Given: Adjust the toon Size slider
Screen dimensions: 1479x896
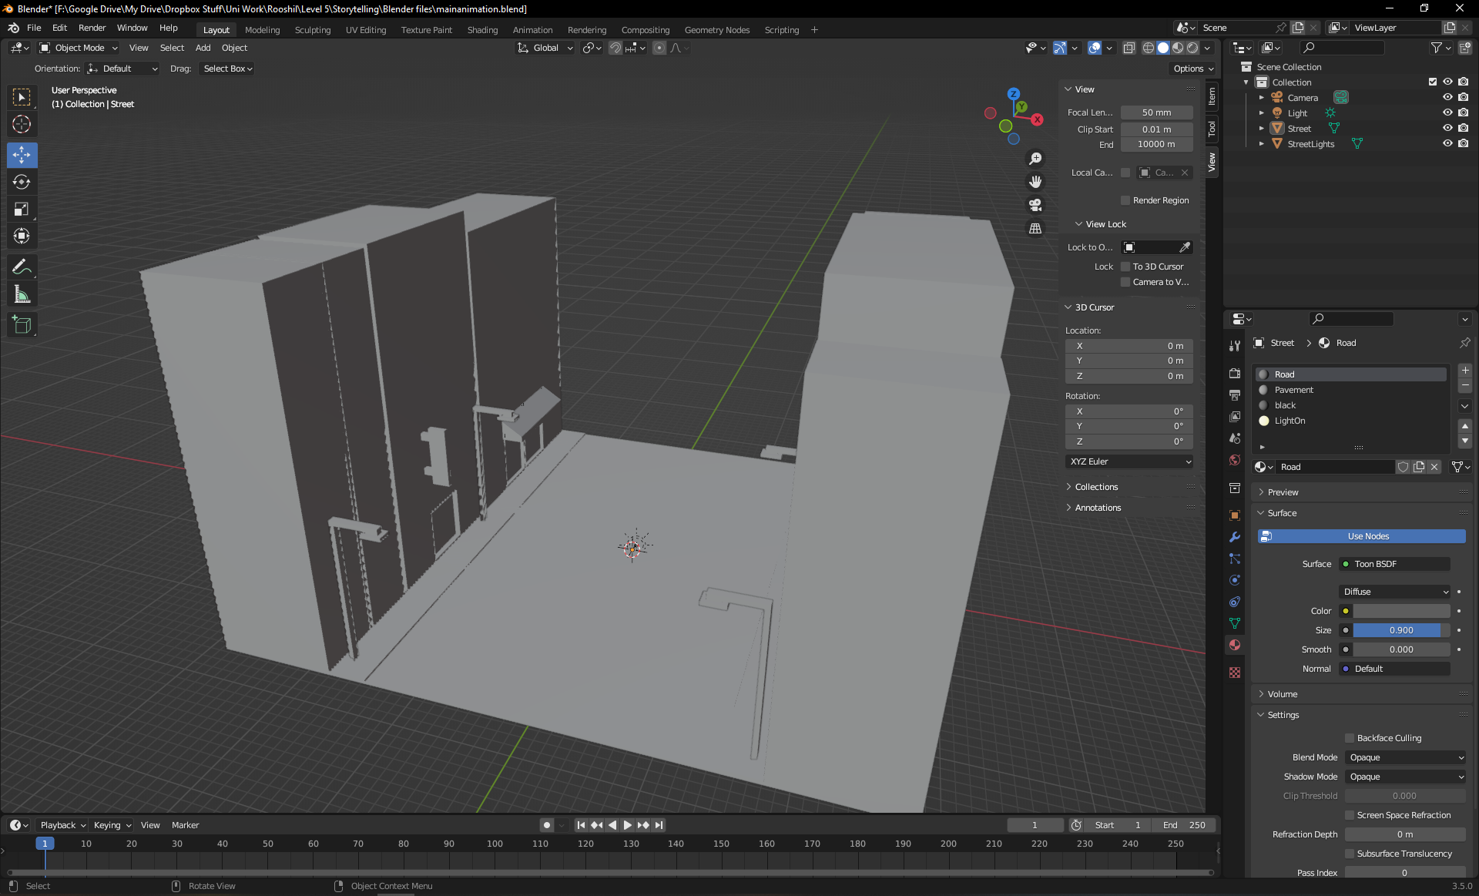Looking at the screenshot, I should 1400,630.
